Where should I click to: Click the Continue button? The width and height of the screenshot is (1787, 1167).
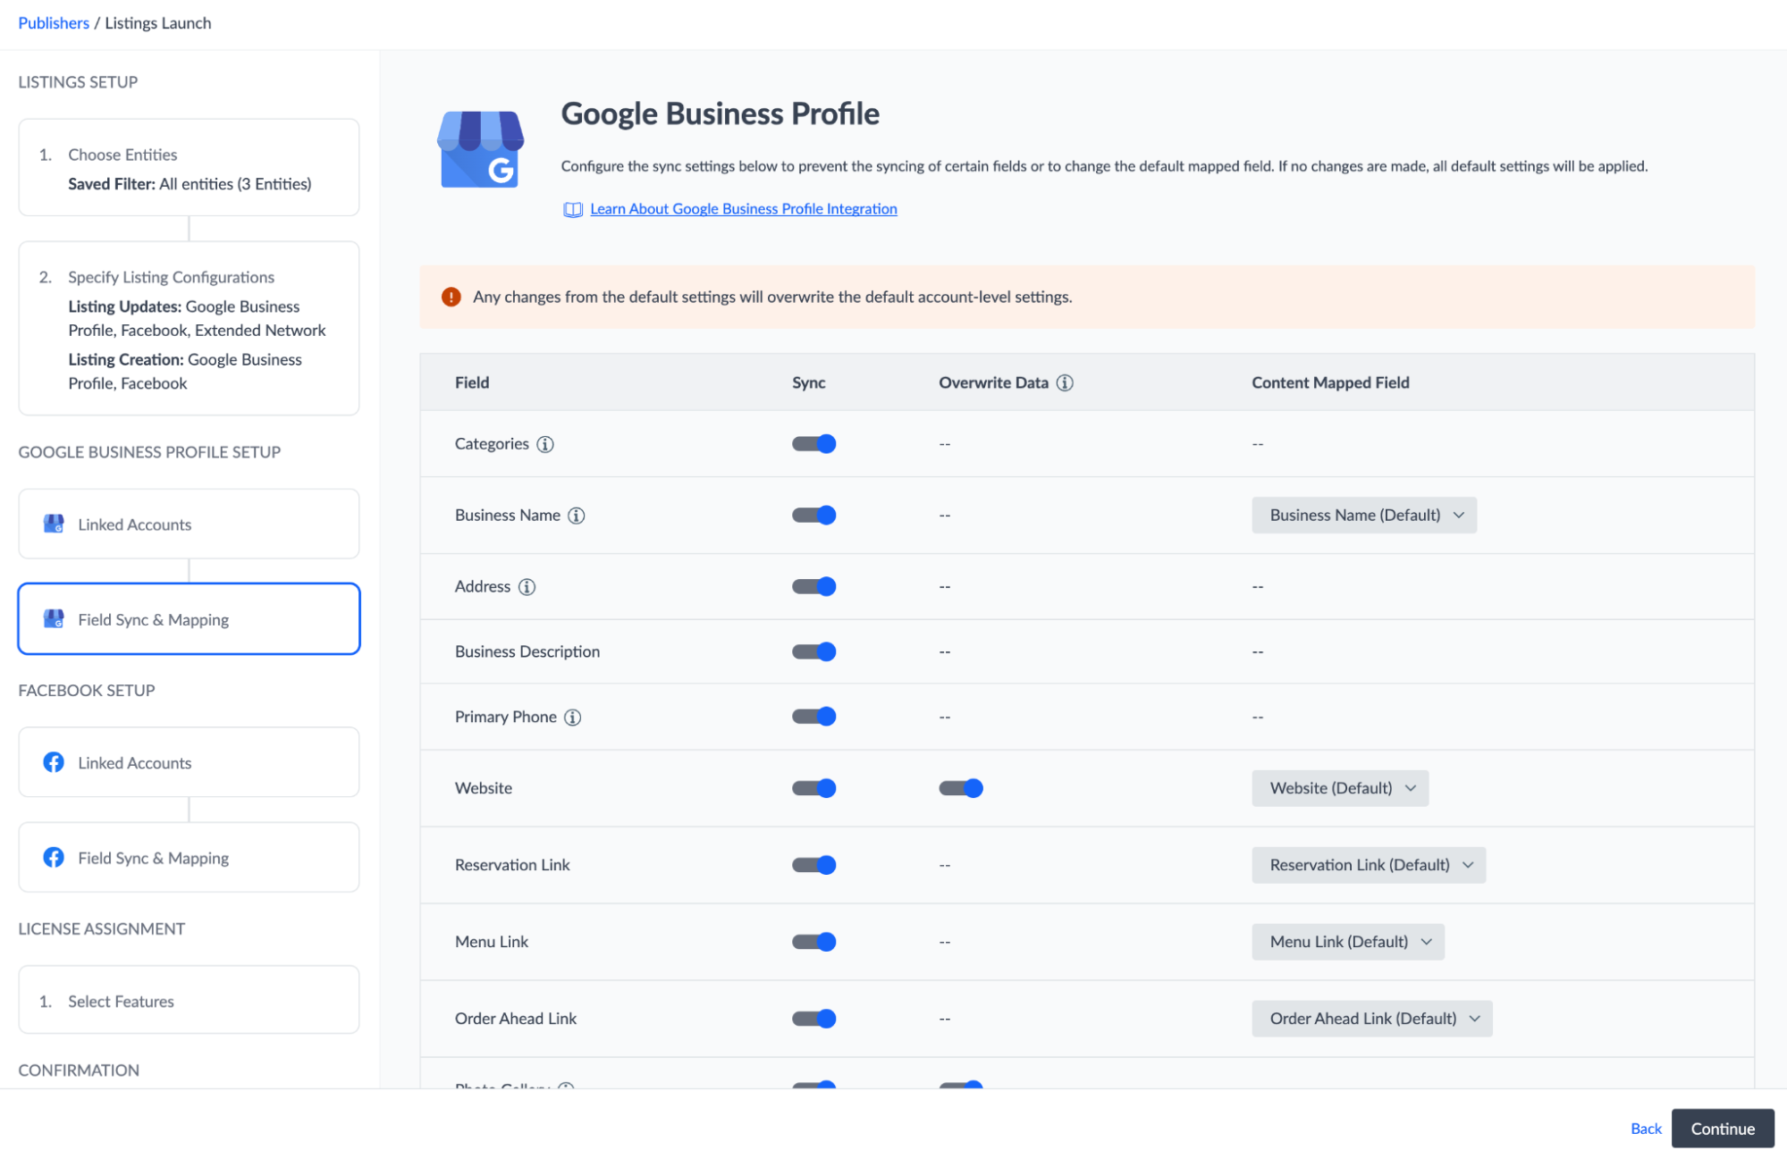[x=1723, y=1129]
